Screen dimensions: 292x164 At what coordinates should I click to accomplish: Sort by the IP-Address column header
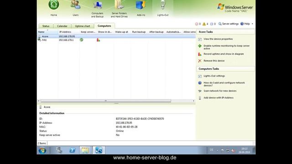(x=69, y=32)
